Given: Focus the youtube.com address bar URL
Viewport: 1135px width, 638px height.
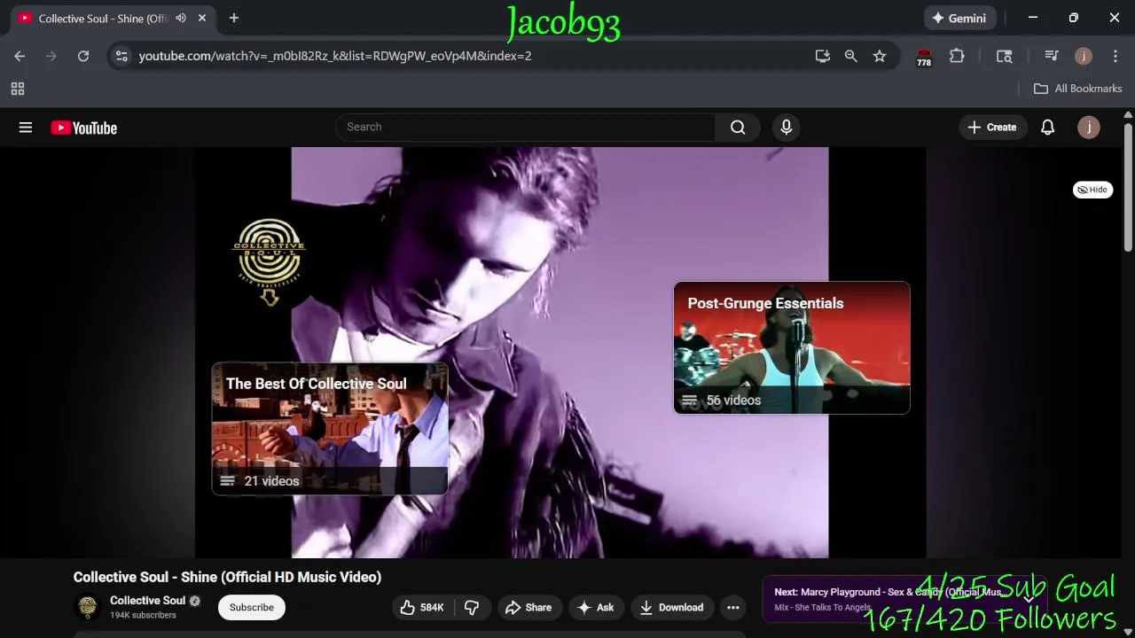Looking at the screenshot, I should tap(335, 56).
